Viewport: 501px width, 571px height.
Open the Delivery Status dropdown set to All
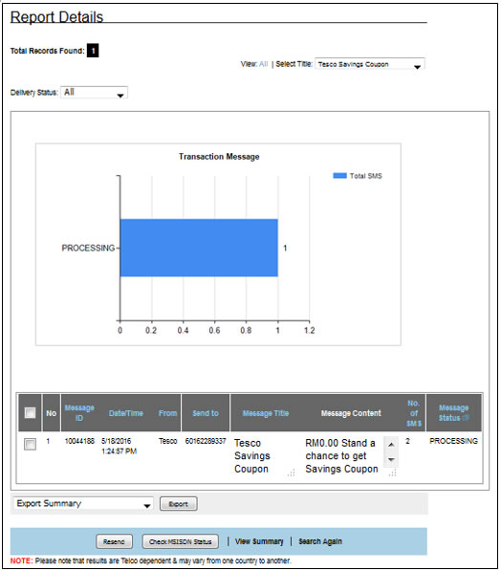[94, 93]
